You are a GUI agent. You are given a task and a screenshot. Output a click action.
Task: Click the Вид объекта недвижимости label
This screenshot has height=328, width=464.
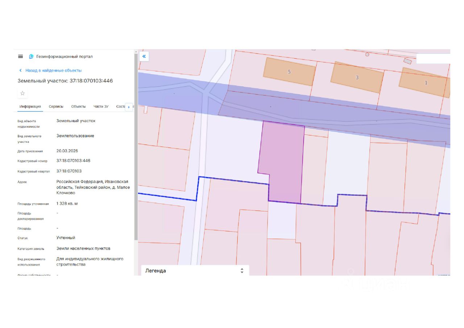(29, 124)
